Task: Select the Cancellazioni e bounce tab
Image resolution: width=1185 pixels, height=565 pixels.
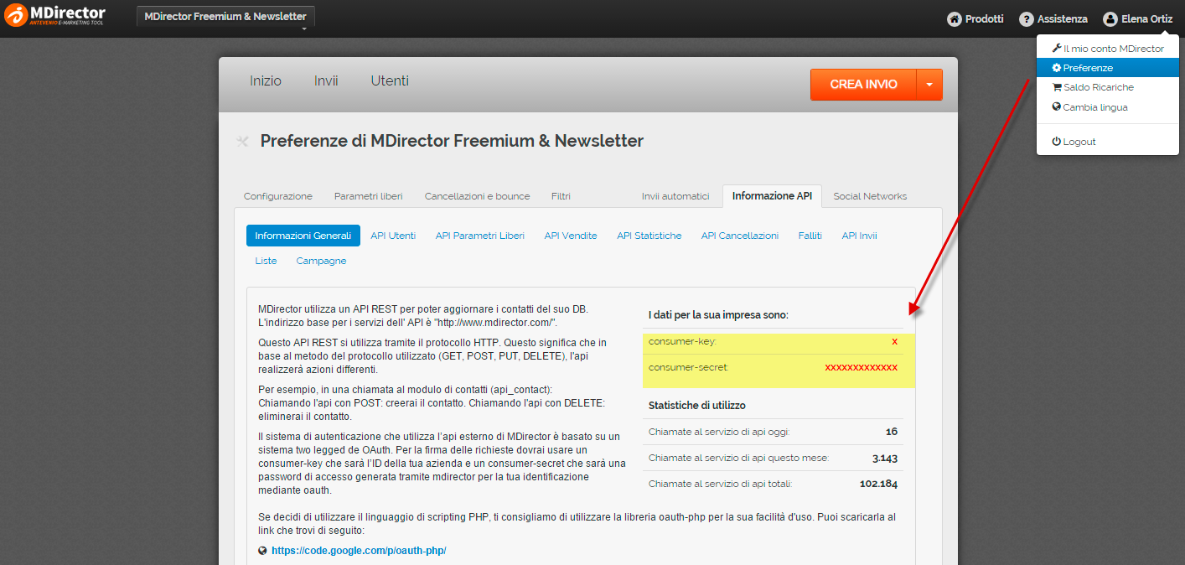Action: click(x=478, y=196)
